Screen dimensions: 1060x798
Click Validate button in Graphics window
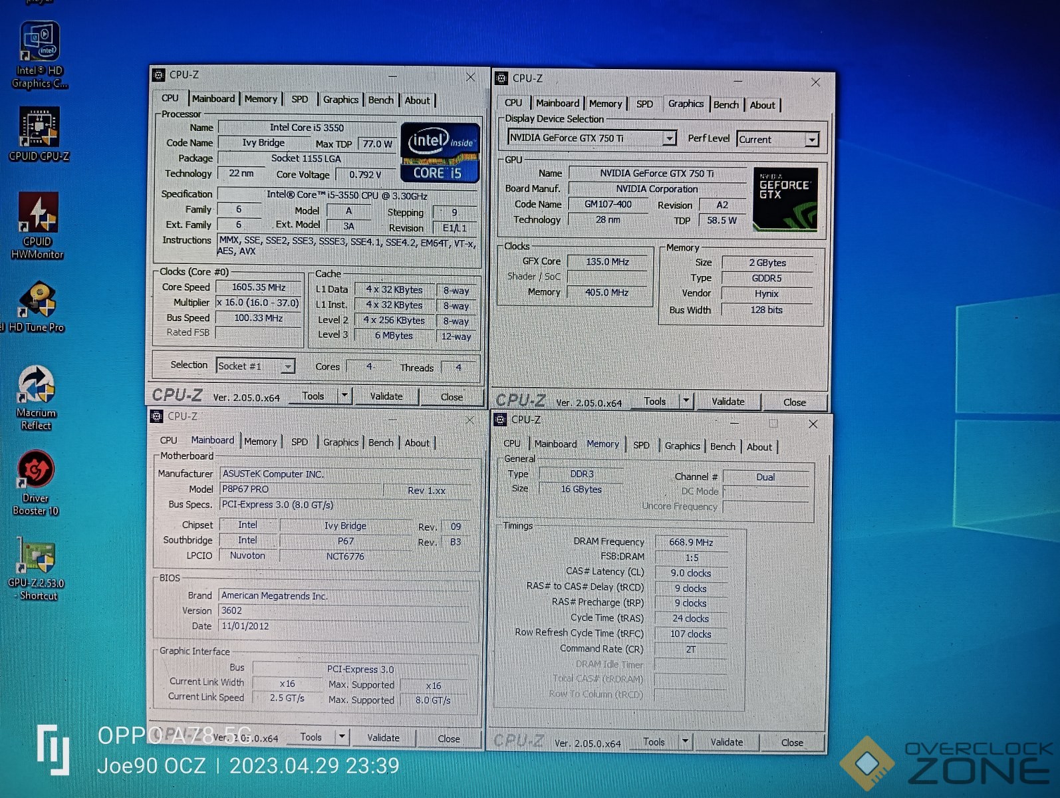(728, 402)
